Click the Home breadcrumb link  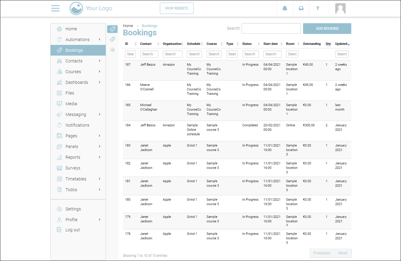128,26
